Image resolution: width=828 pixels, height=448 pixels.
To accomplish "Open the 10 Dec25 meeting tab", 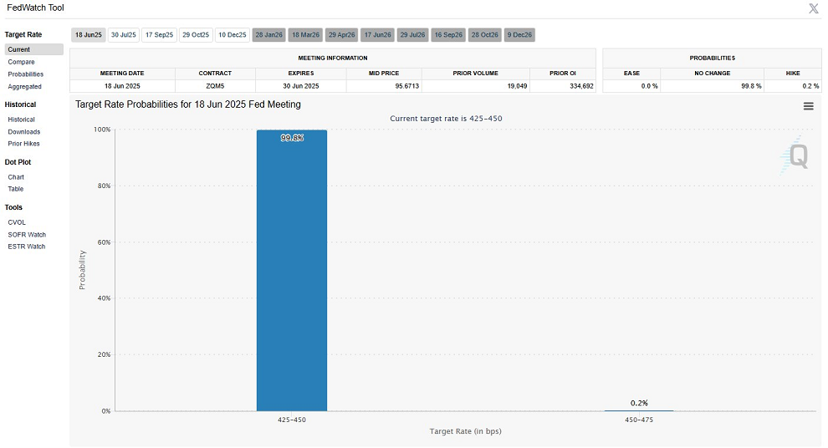I will (233, 35).
